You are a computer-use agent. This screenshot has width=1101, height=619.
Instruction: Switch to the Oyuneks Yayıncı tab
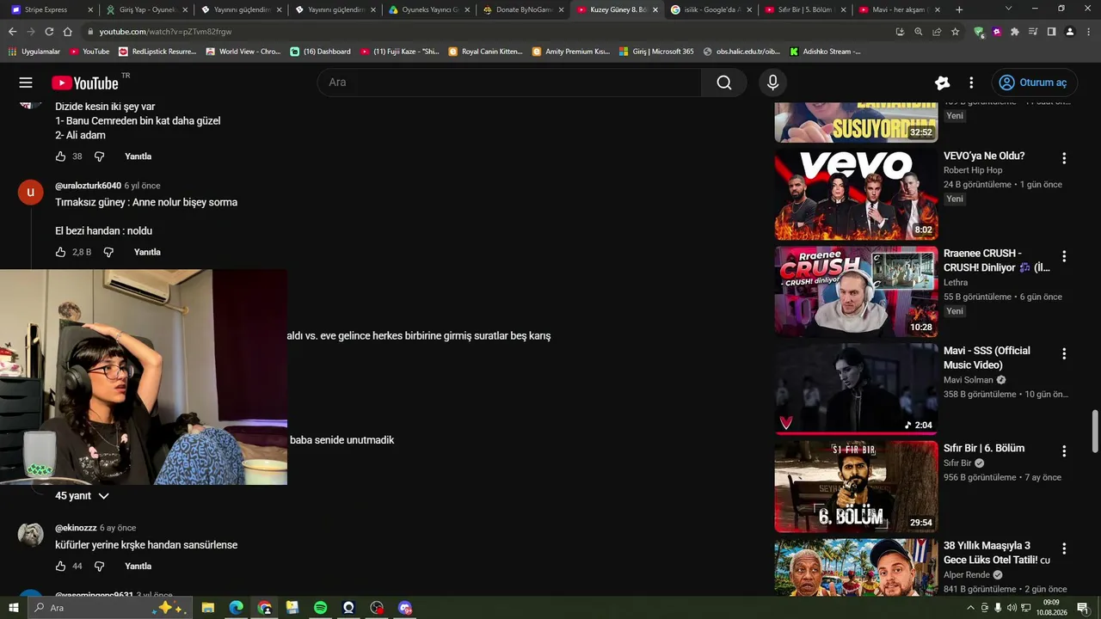(428, 9)
